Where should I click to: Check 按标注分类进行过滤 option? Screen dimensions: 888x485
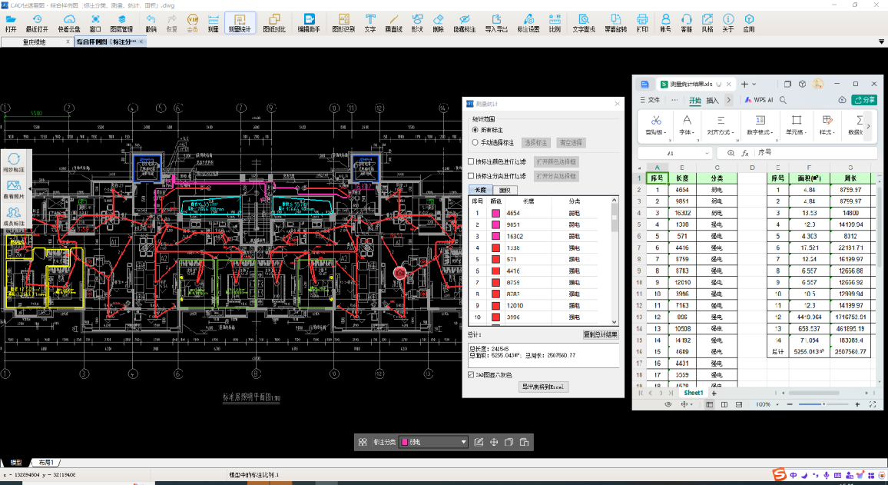(471, 176)
